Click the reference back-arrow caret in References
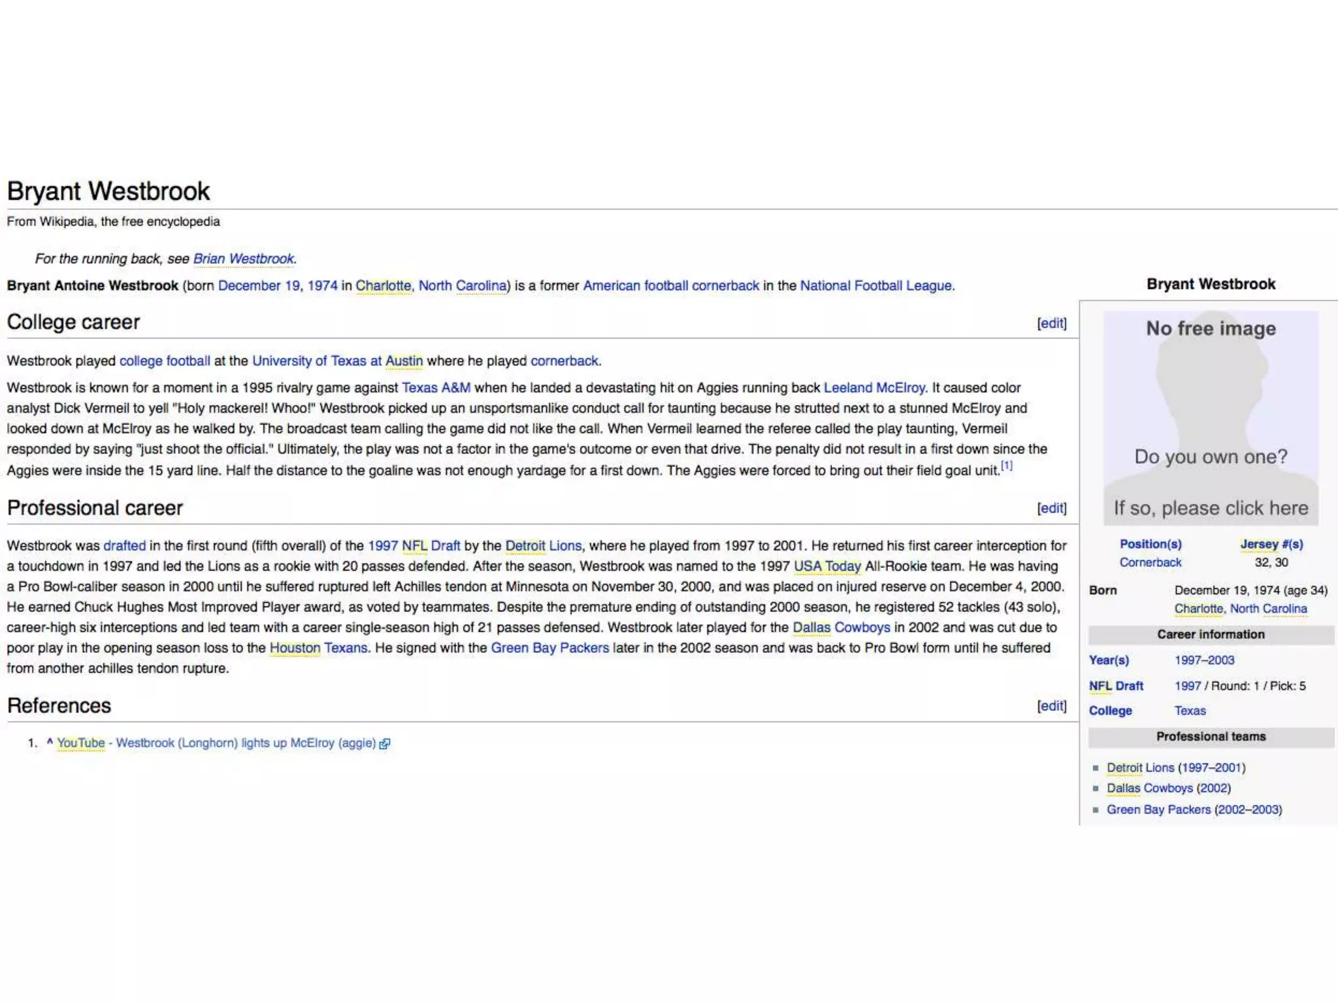 (x=50, y=742)
